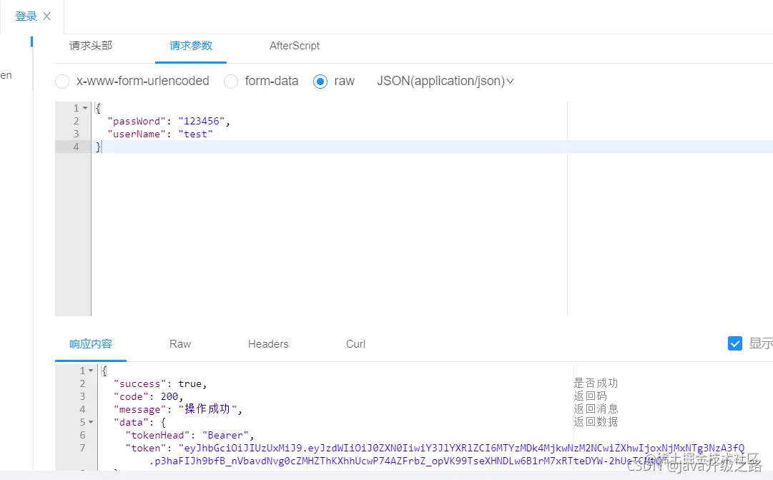Click the "tokenHead": "Bearer" line
The width and height of the screenshot is (773, 480).
click(189, 435)
